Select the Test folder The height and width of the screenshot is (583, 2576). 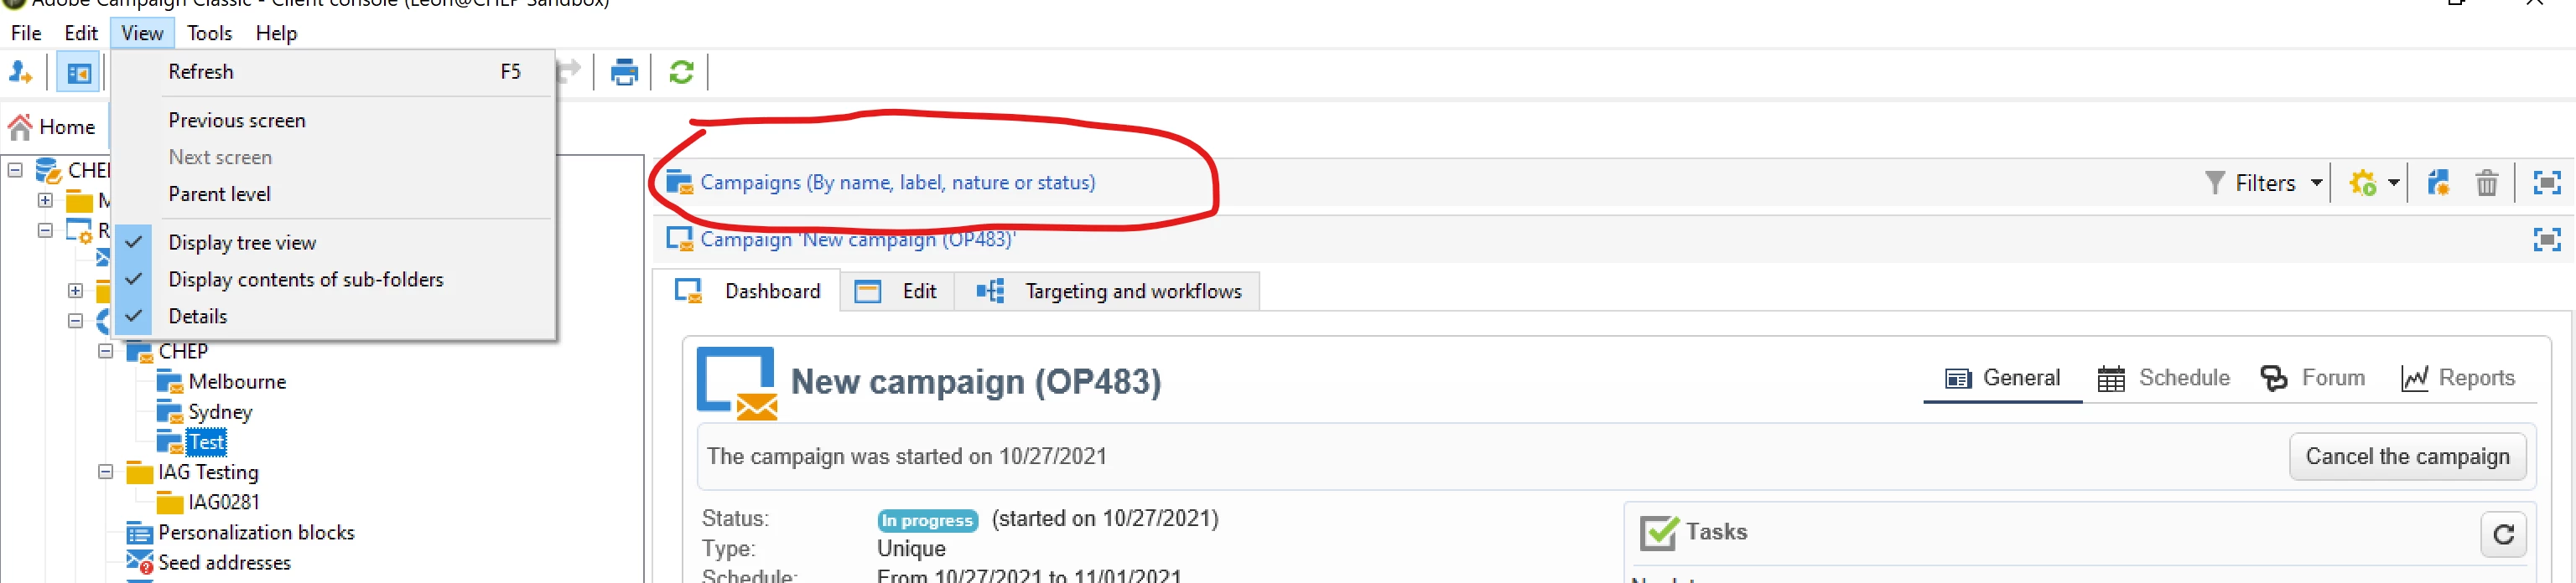(206, 442)
